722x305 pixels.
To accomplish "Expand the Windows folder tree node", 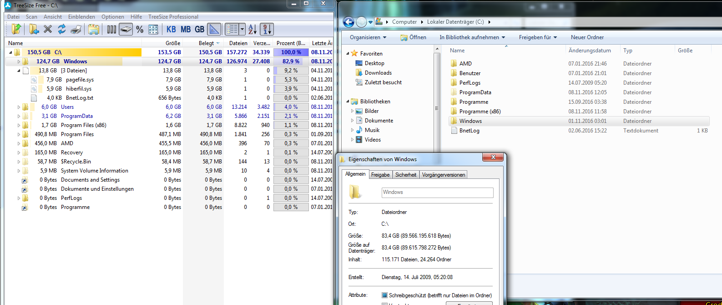I will [19, 61].
